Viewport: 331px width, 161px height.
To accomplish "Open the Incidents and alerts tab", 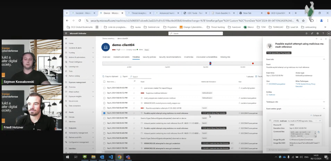I will tap(121, 57).
